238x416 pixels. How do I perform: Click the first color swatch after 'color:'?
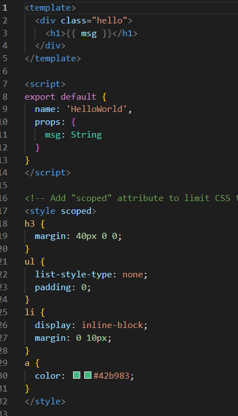[x=76, y=375]
